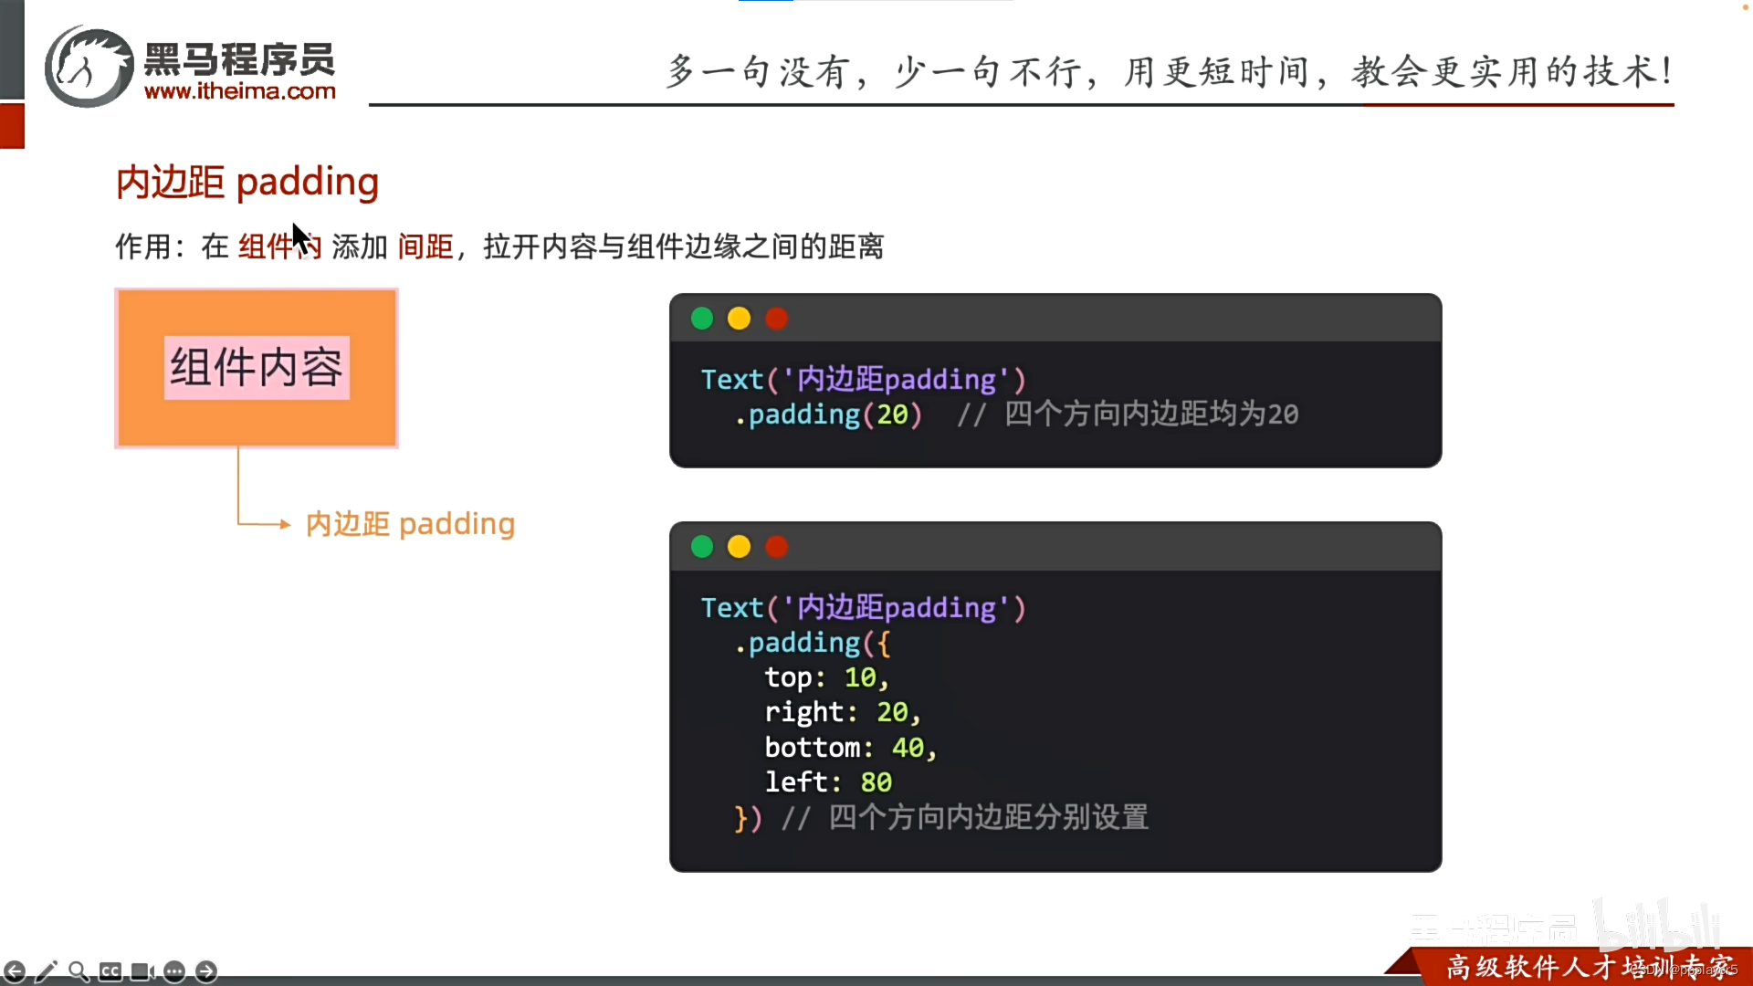Screen dimensions: 1753x986
Task: Click red dot on lower code window
Action: pos(776,547)
